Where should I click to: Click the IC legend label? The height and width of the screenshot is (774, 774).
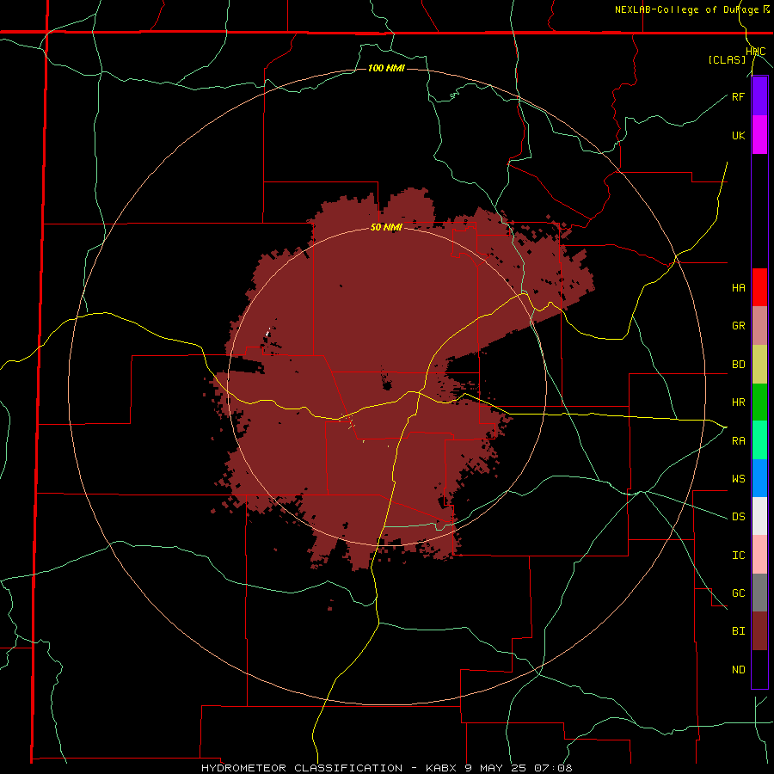(738, 556)
